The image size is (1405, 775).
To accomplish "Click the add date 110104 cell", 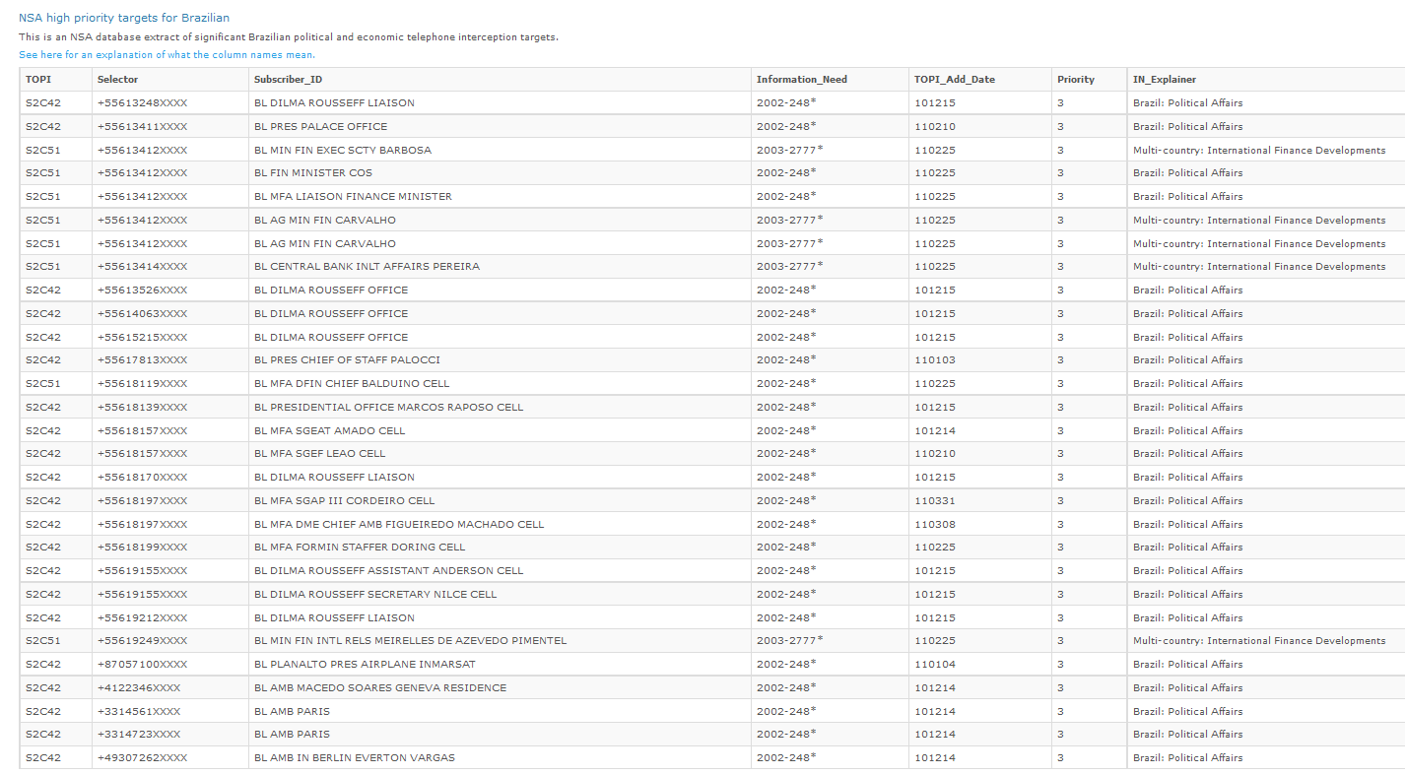I will coord(979,665).
